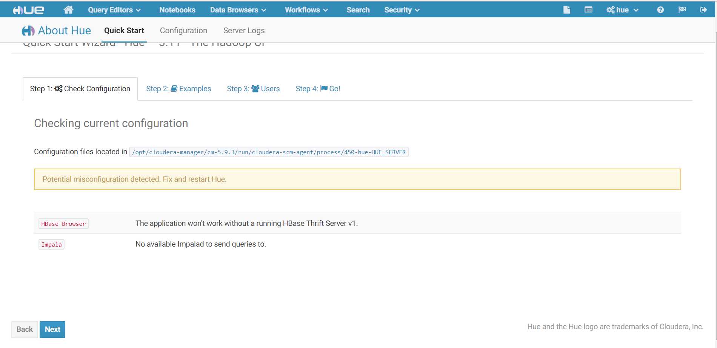
Task: Click the About Hue logo icon
Action: click(28, 31)
